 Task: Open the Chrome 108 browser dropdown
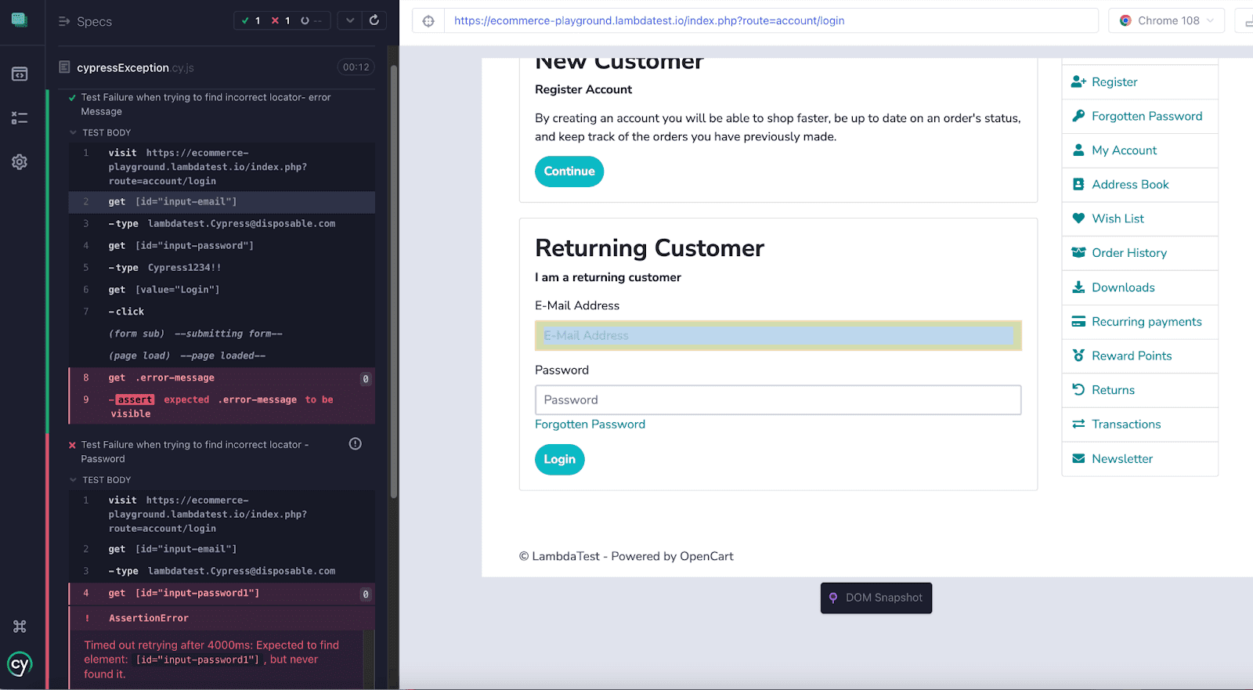click(1167, 21)
